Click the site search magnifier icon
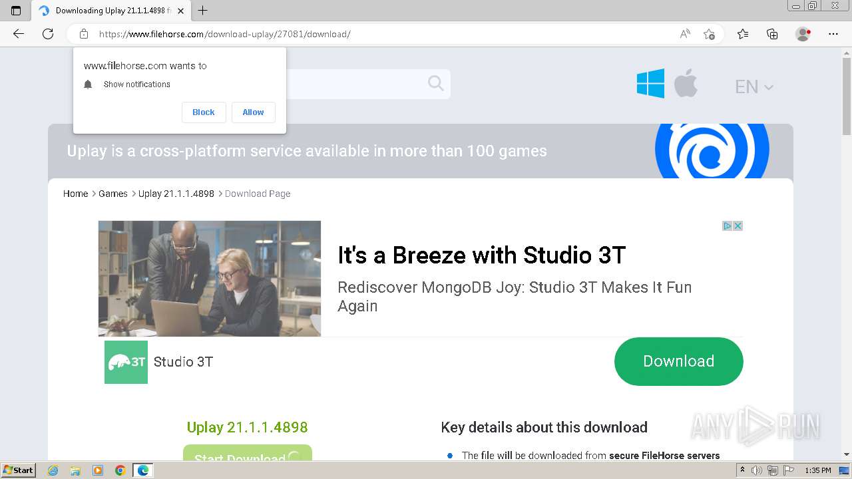This screenshot has height=479, width=852. pos(436,83)
